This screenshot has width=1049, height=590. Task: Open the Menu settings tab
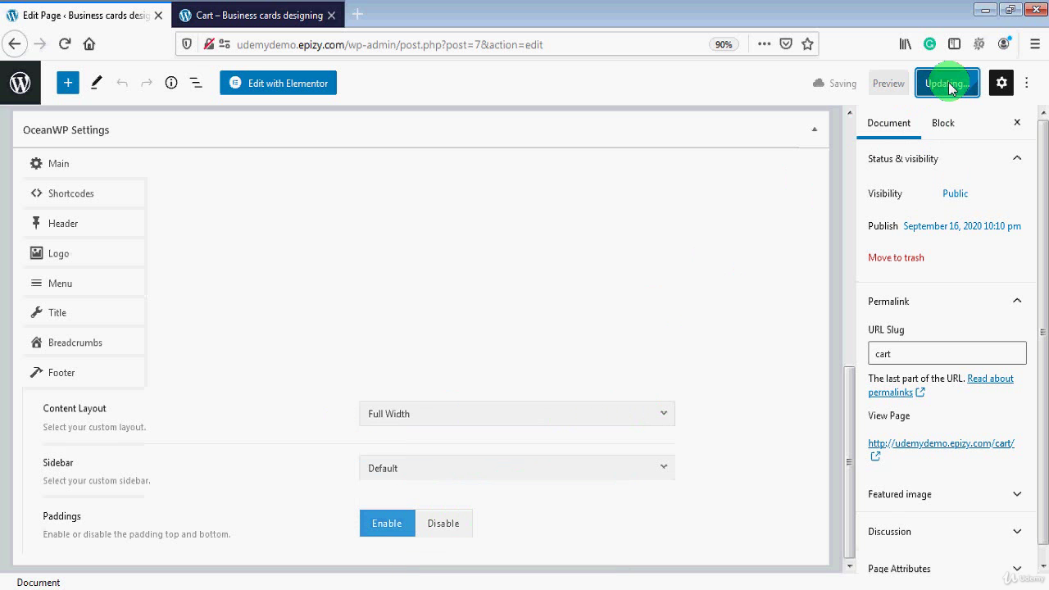pyautogui.click(x=84, y=283)
